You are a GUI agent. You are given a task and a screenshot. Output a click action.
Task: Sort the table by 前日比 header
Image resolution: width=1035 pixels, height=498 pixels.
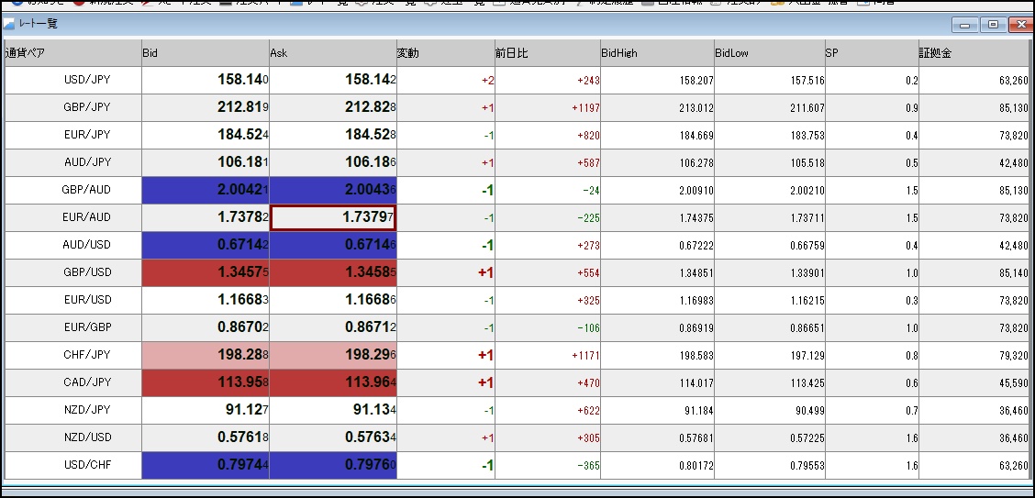[547, 53]
